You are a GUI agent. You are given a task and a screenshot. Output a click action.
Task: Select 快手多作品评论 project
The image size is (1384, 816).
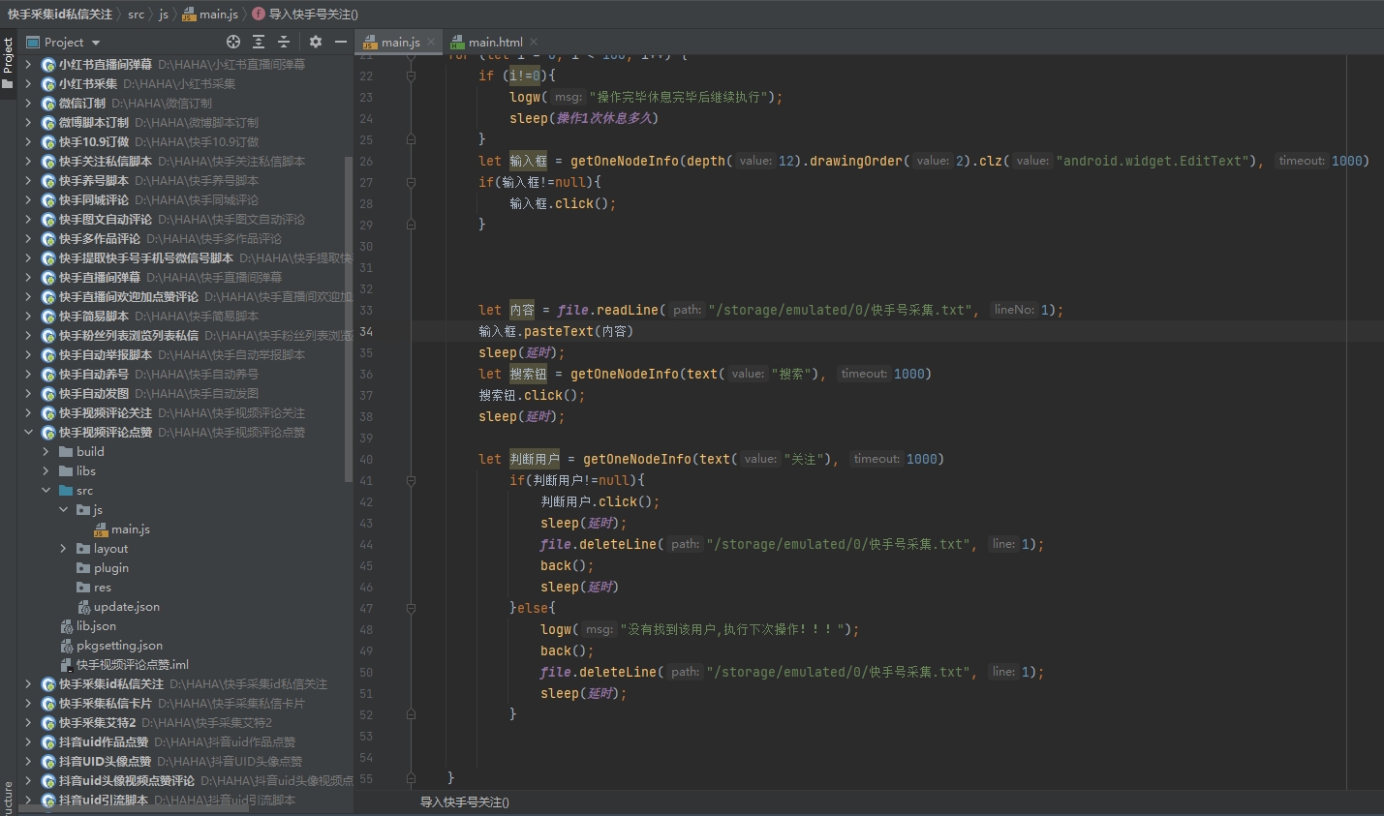[99, 238]
